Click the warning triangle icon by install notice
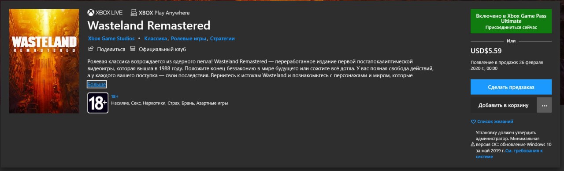Viewport: 564px width, 171px height. click(473, 144)
